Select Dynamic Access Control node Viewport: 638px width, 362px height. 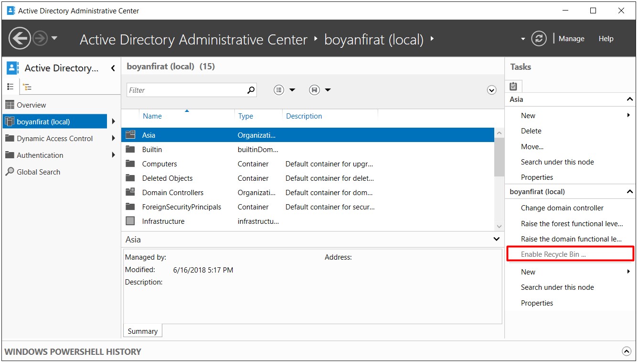tap(55, 138)
